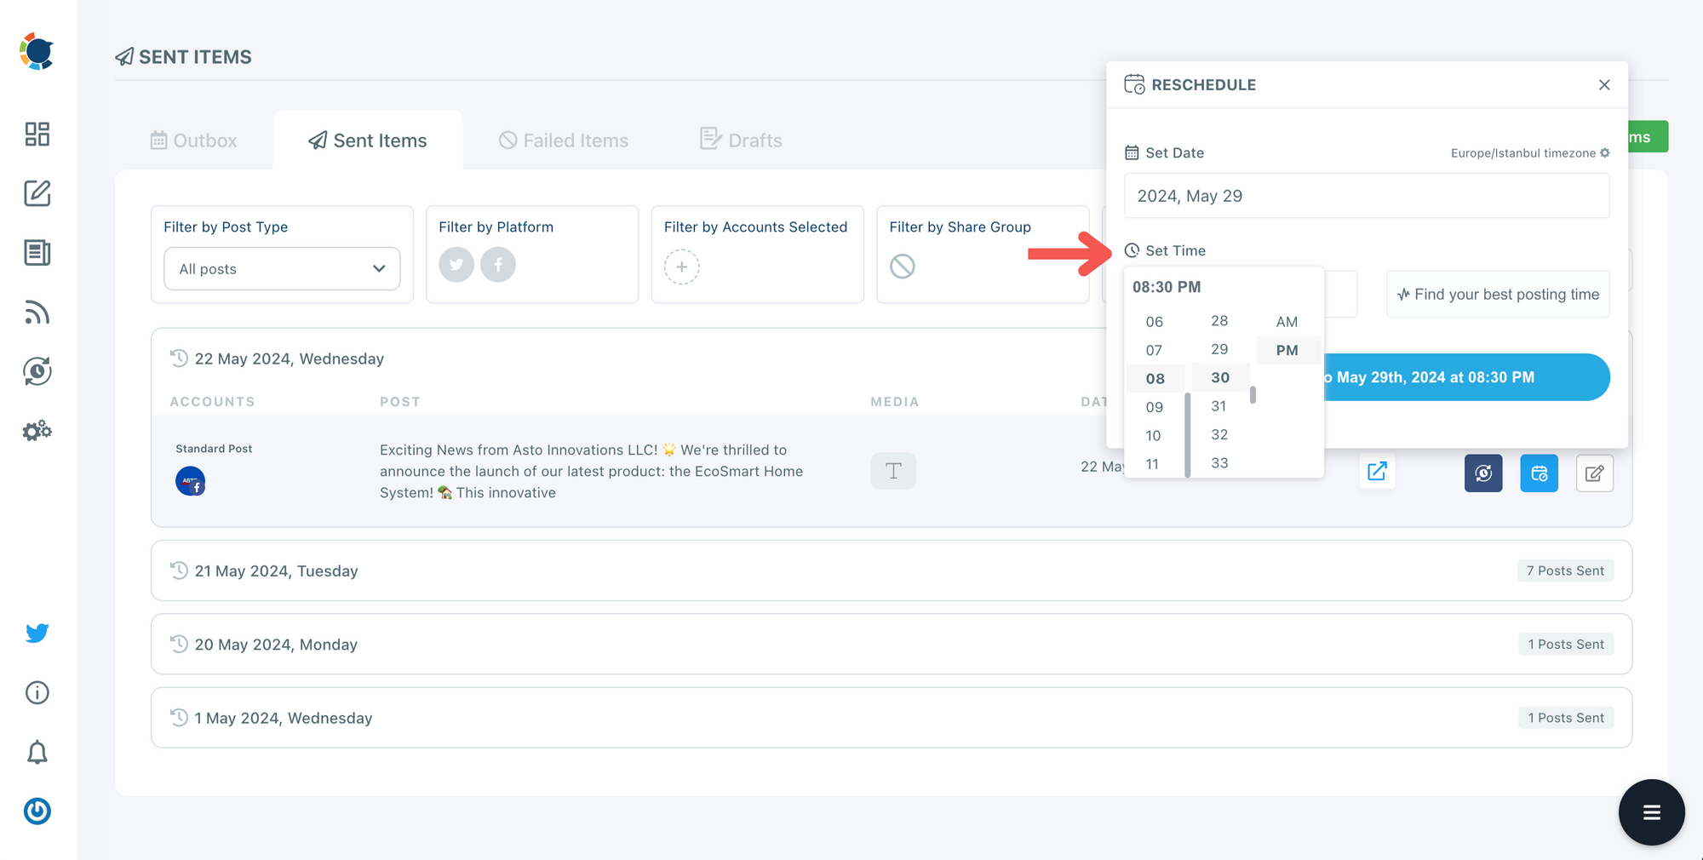Click the 08:30 PM time value

tap(1167, 287)
